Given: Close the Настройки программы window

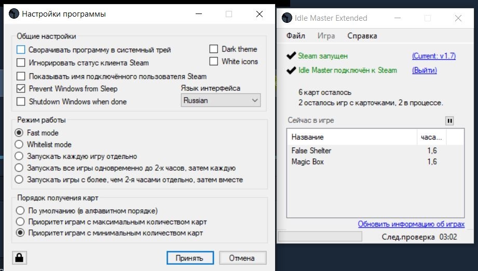Looking at the screenshot, I should point(260,14).
